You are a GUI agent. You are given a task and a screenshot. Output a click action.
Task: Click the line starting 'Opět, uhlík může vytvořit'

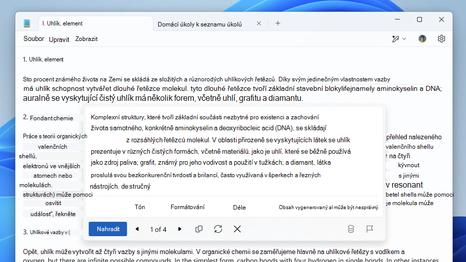click(x=214, y=252)
